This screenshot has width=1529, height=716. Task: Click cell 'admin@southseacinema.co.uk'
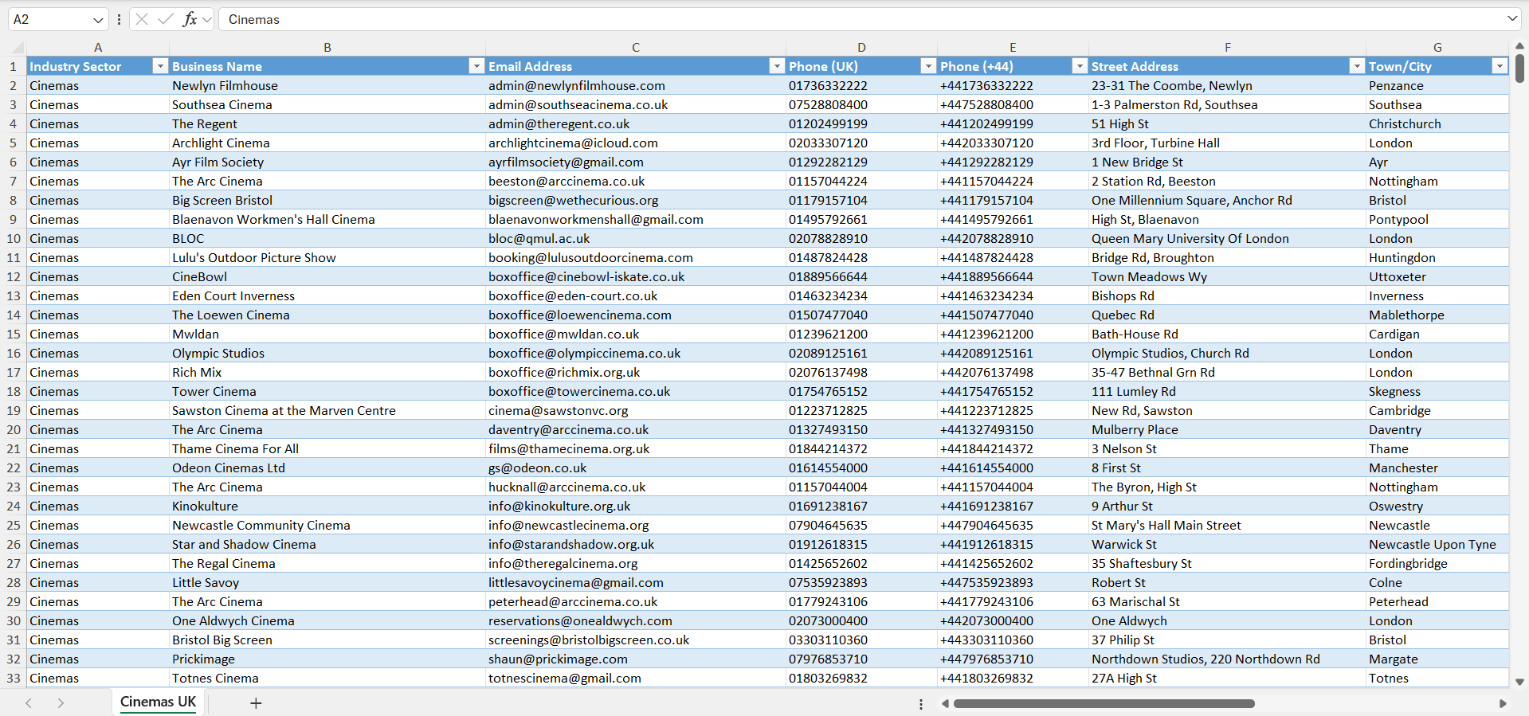636,104
